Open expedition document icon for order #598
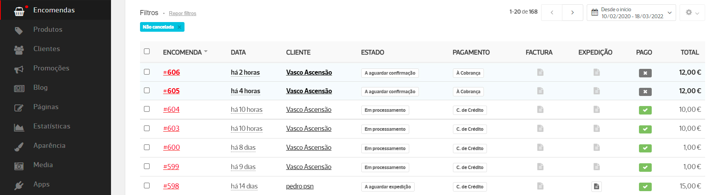Viewport: 714px width, 195px height. (596, 186)
